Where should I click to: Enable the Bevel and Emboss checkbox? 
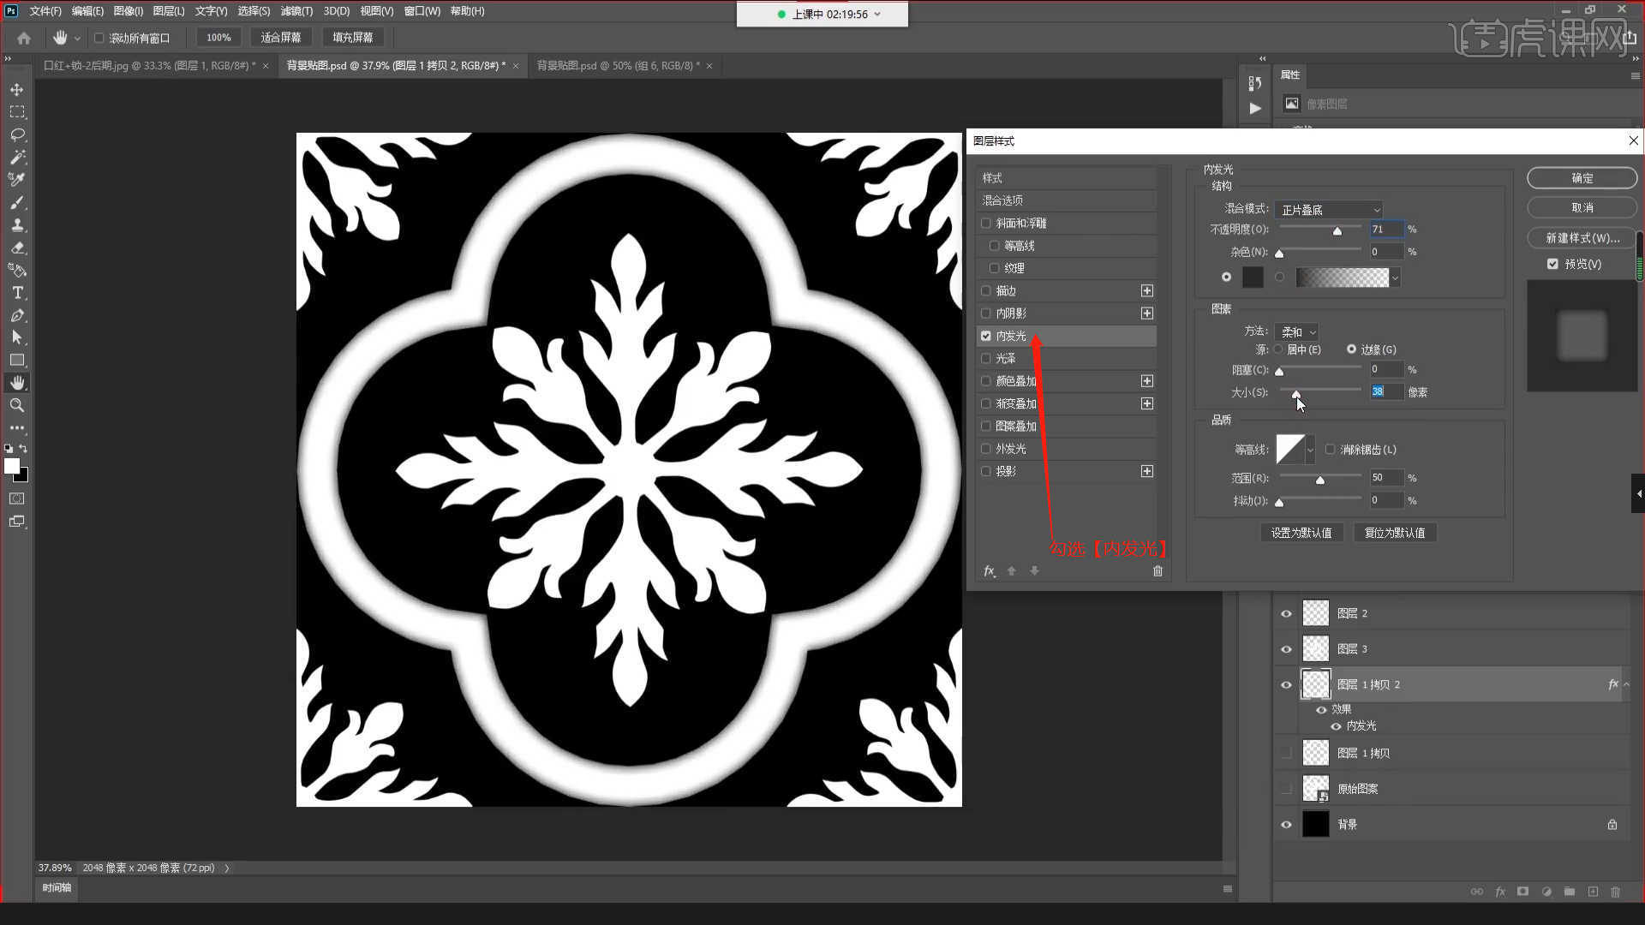tap(986, 224)
